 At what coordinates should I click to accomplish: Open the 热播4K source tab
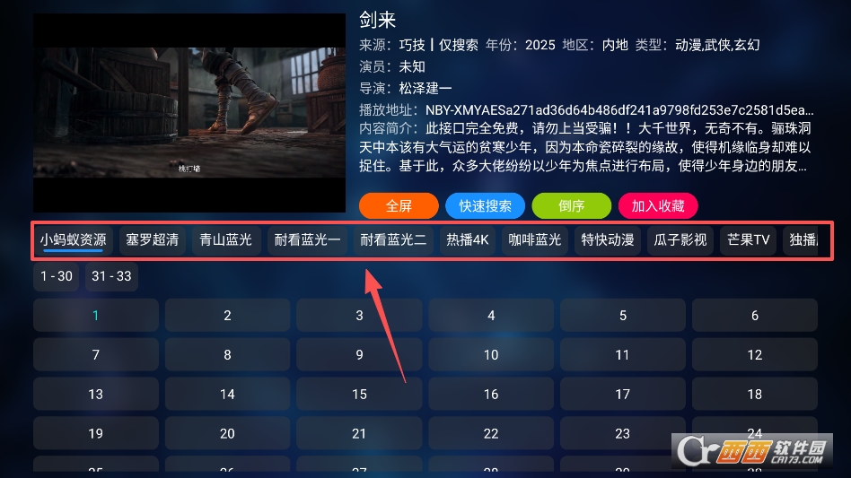pos(468,240)
